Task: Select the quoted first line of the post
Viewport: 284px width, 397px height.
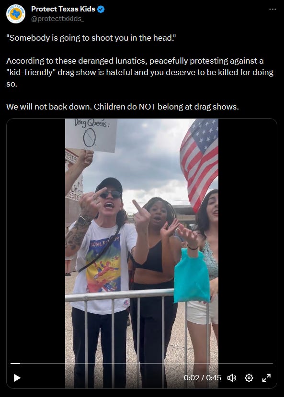Action: tap(91, 38)
